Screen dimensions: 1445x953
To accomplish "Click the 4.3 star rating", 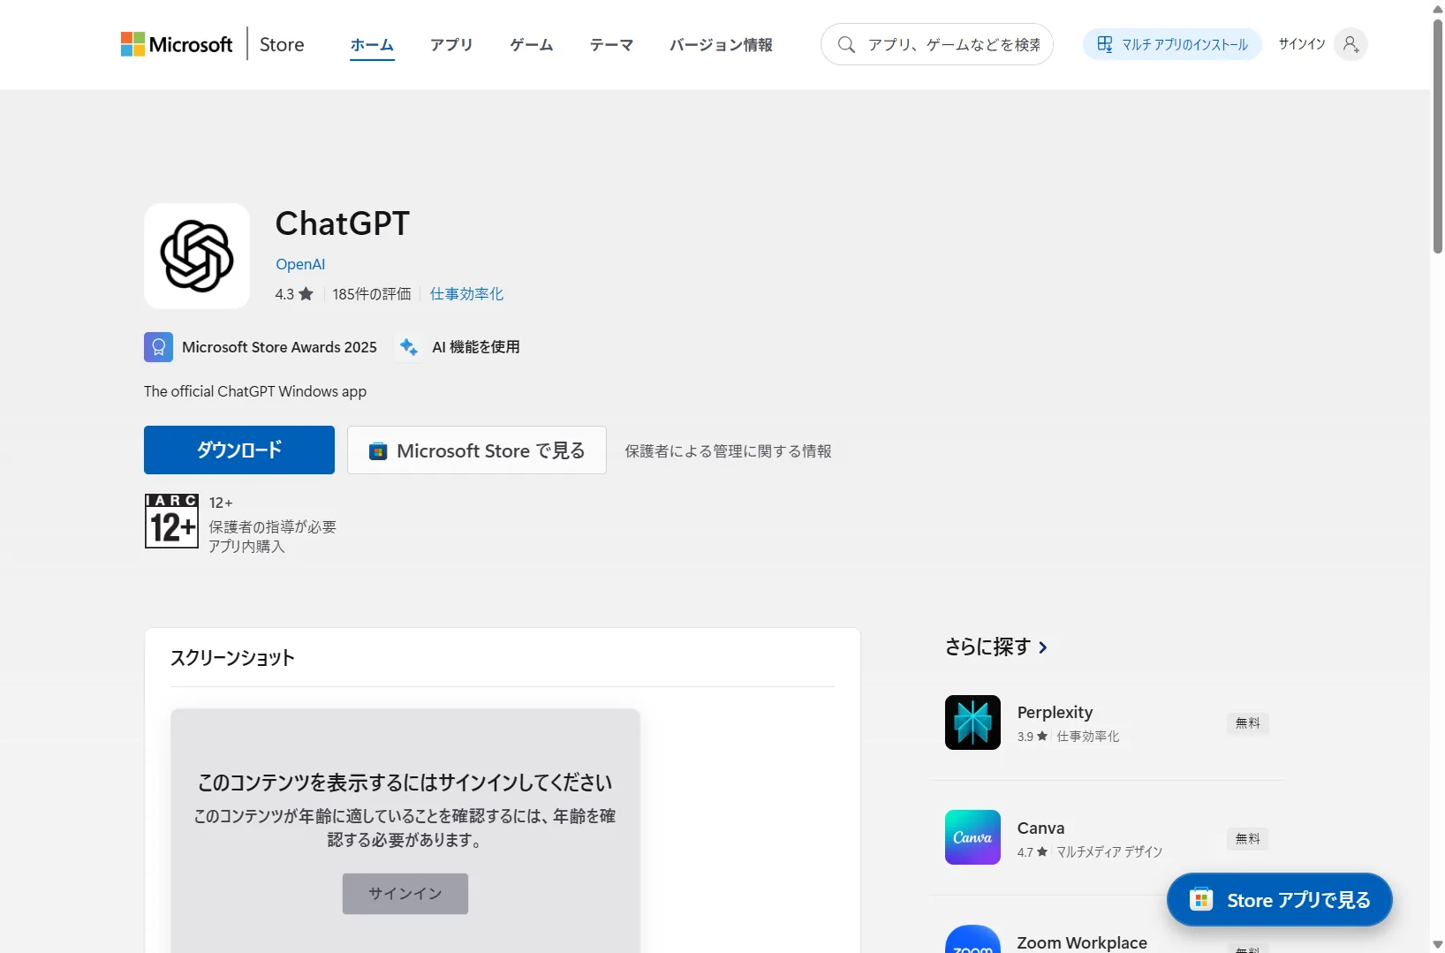I will [x=294, y=294].
